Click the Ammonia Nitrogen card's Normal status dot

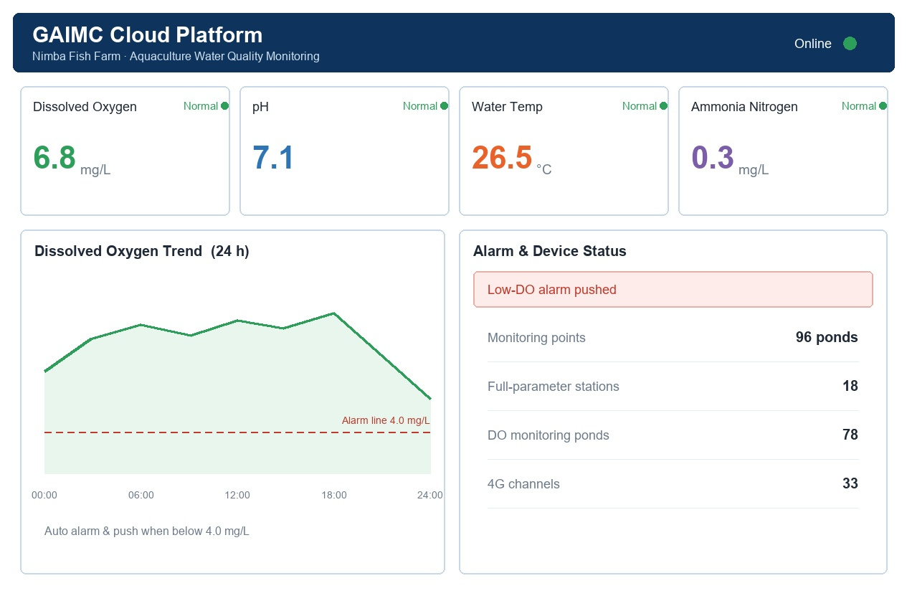point(883,106)
